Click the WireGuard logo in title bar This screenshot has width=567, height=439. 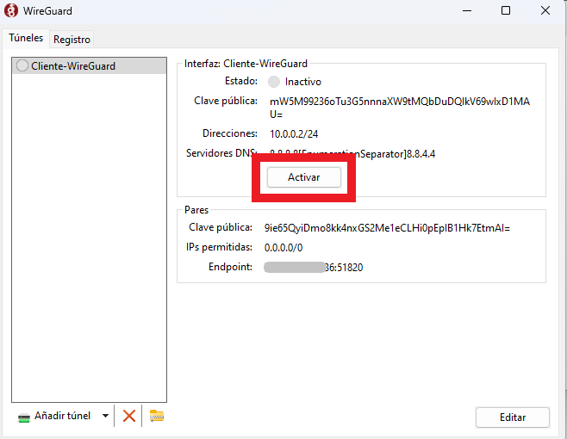[11, 10]
